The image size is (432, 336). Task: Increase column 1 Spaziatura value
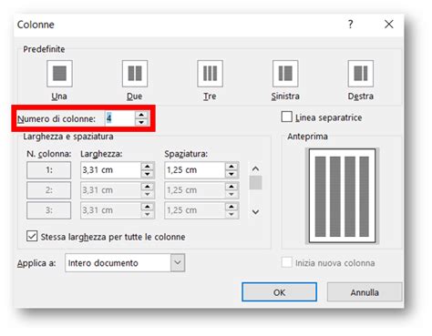pyautogui.click(x=231, y=167)
